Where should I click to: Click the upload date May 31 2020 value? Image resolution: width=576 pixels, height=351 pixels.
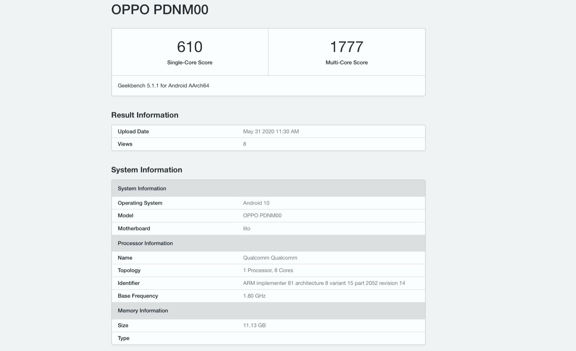pyautogui.click(x=271, y=131)
